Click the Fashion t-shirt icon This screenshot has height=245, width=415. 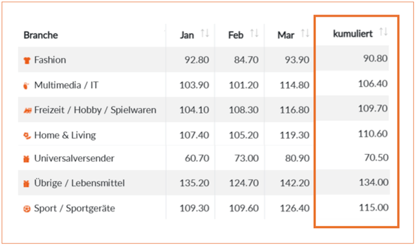point(27,61)
